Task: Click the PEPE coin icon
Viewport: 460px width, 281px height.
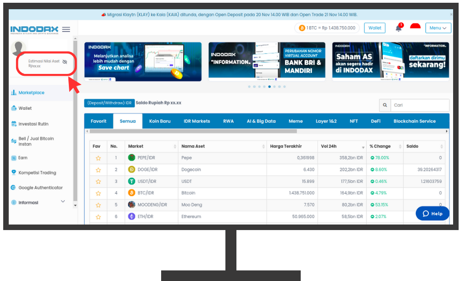Action: 131,157
